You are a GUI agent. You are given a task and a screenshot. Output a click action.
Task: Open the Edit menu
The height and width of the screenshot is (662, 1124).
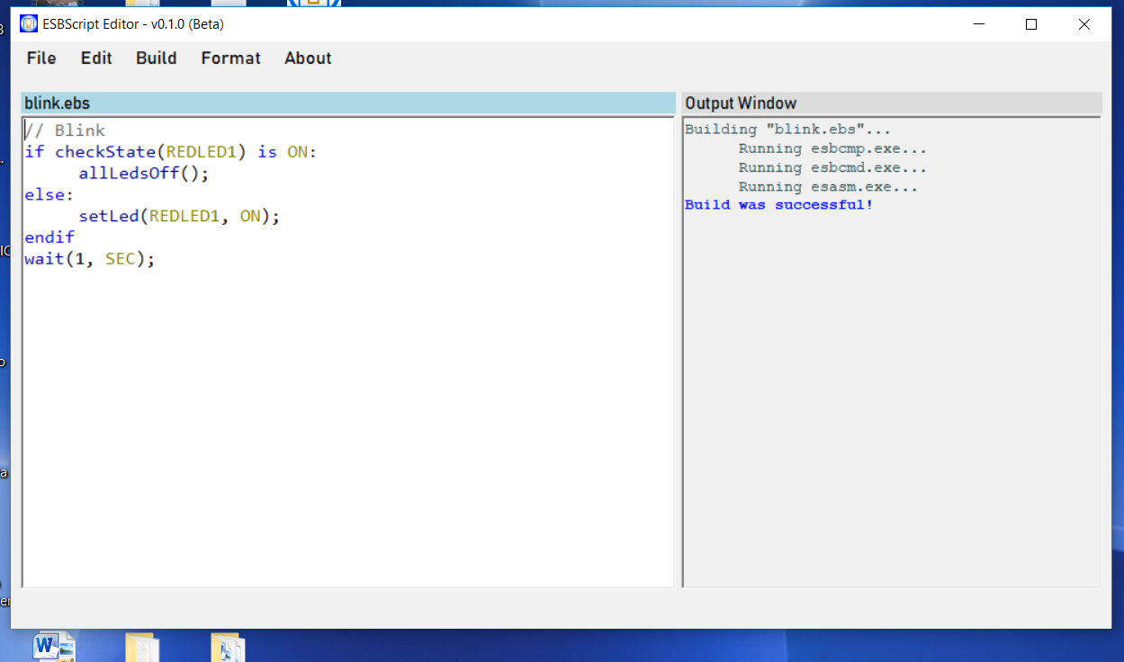pos(96,58)
